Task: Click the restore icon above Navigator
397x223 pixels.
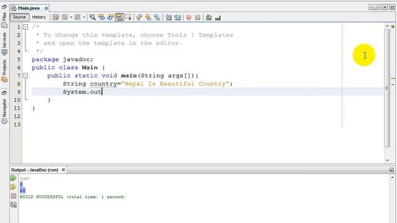Action: [x=4, y=93]
